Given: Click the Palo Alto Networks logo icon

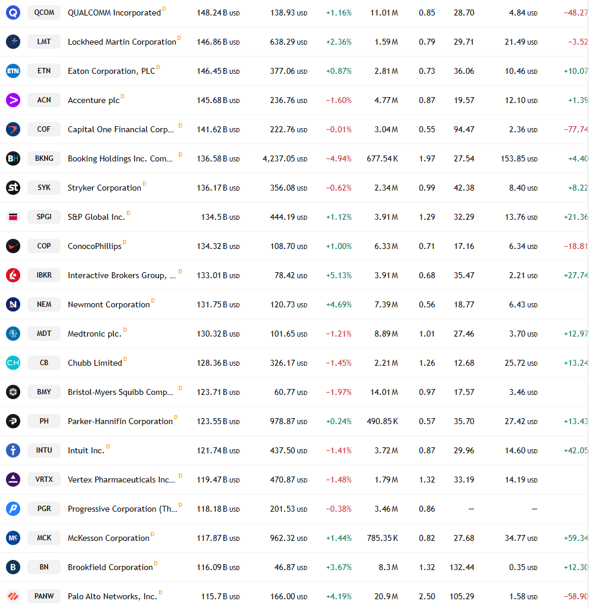Looking at the screenshot, I should coord(13,596).
